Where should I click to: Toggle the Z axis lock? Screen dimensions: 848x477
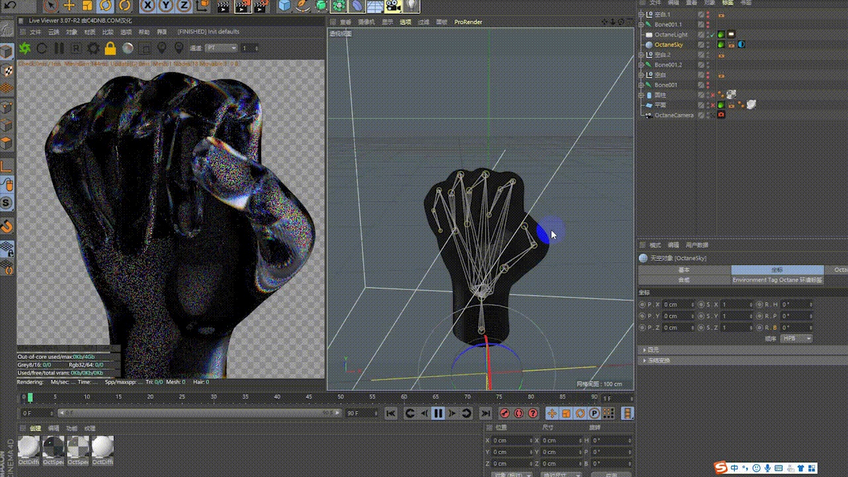coord(184,6)
